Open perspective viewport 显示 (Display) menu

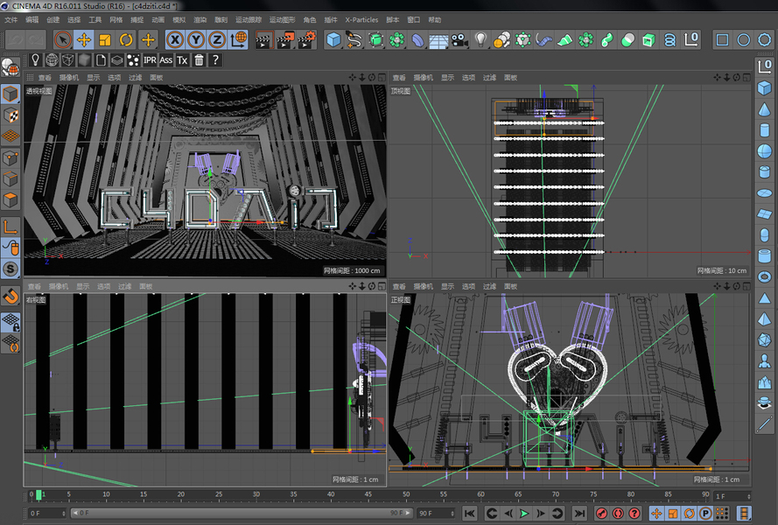pos(94,77)
